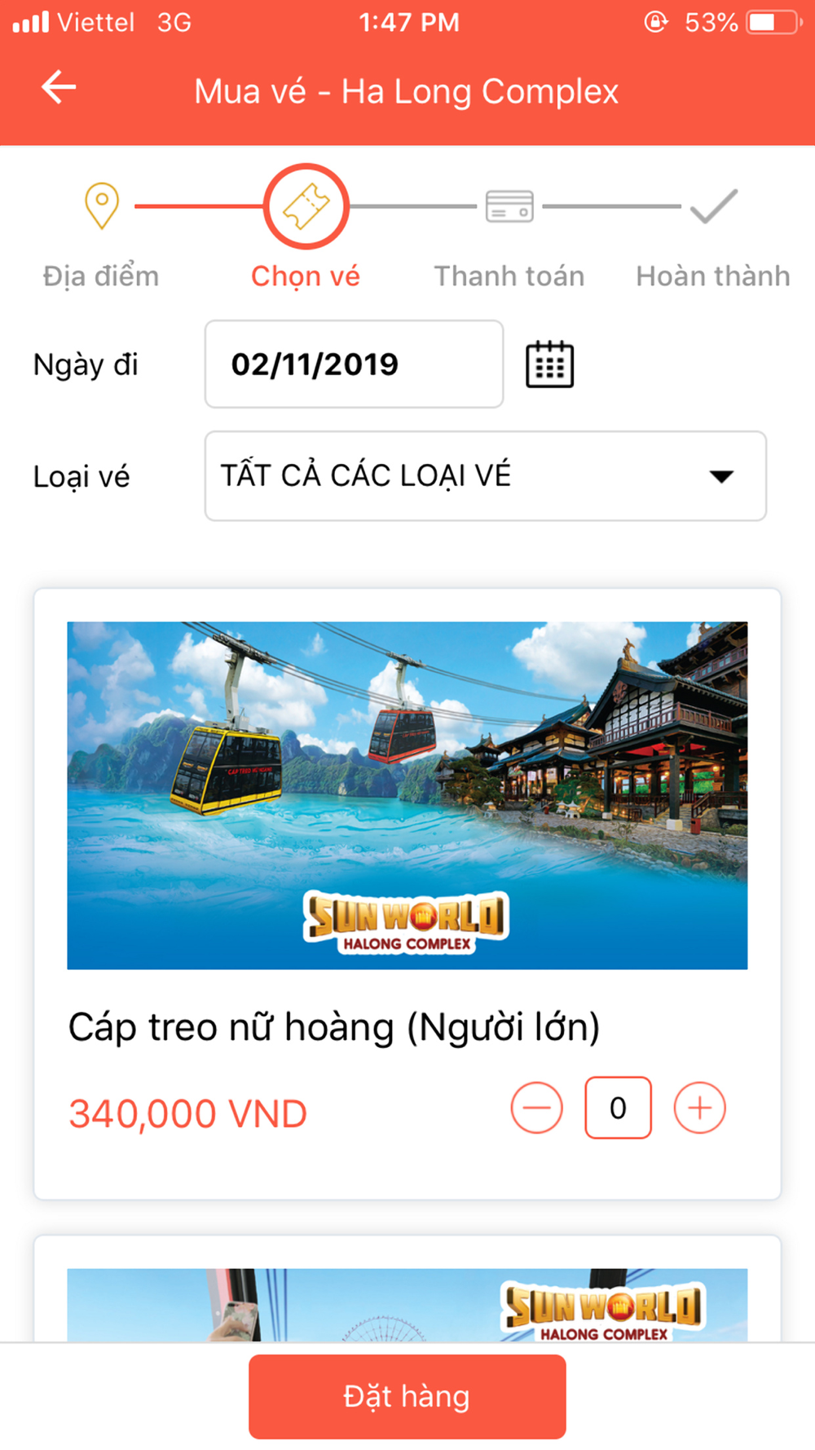This screenshot has width=815, height=1450.
Task: Decrease adult ticket quantity with minus
Action: (536, 1107)
